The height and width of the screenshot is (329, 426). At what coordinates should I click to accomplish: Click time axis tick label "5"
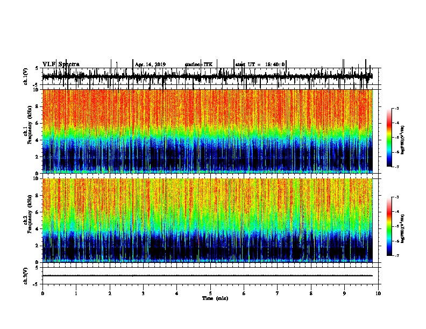(x=210, y=294)
